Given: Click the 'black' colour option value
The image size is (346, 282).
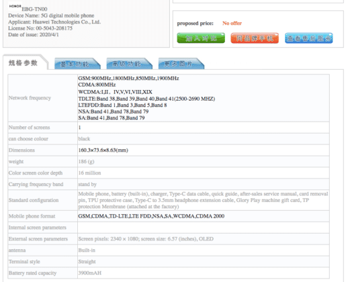Looking at the screenshot, I should pos(84,139).
